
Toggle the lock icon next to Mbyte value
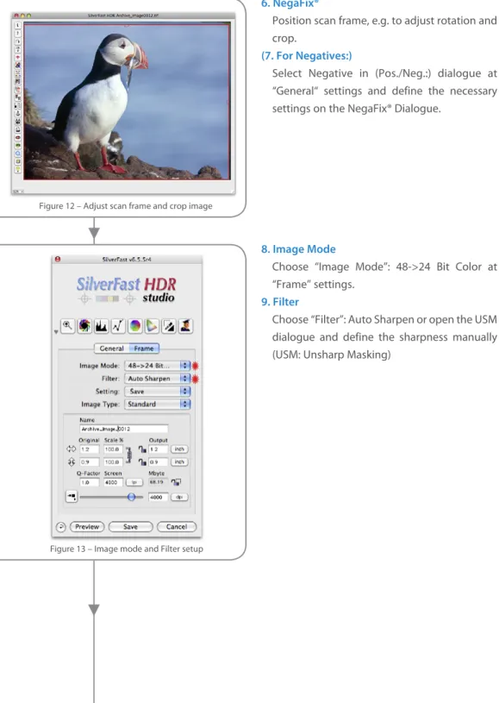176,482
